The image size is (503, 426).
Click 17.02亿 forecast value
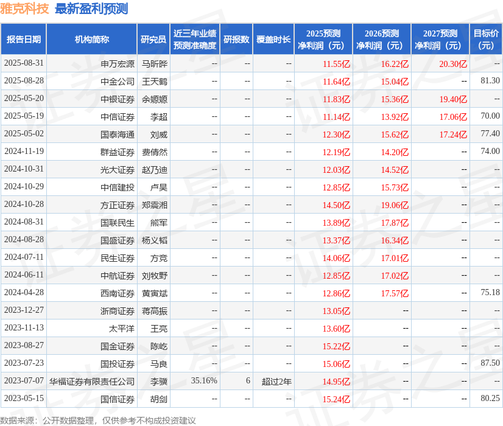pyautogui.click(x=395, y=275)
